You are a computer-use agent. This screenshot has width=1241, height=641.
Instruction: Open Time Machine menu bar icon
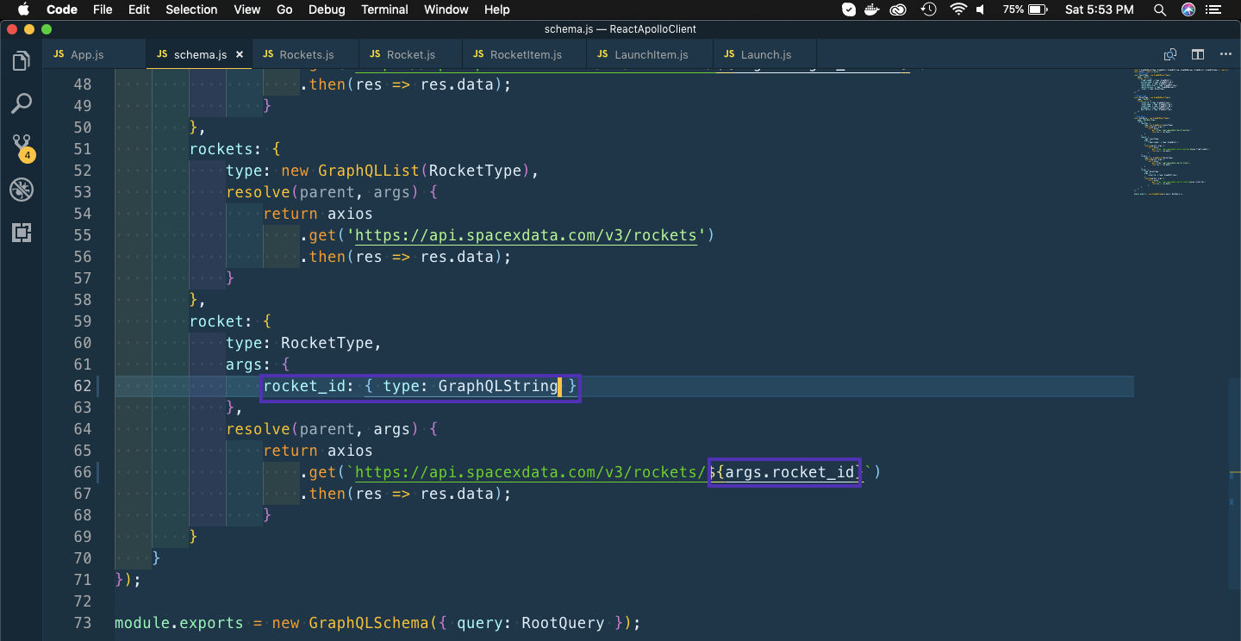(928, 9)
